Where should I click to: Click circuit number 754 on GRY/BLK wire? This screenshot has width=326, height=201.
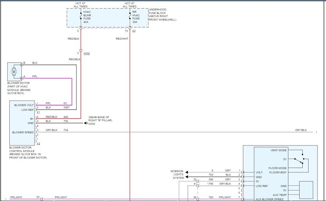(66, 130)
